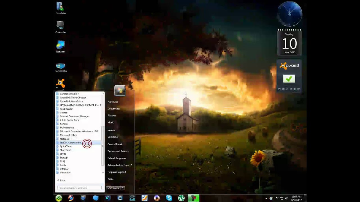Click the programs list scrollbar thumb

[x=103, y=146]
